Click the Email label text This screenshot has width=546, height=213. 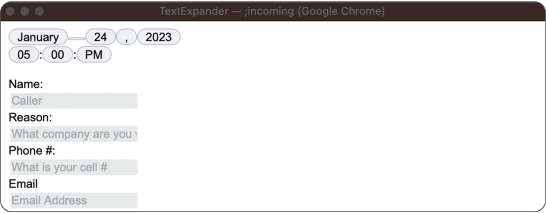point(23,184)
